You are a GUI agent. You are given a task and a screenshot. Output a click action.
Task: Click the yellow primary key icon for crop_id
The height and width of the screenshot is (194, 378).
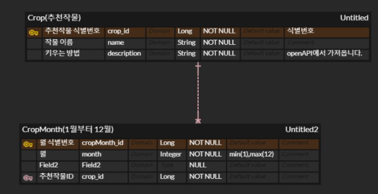click(x=33, y=32)
